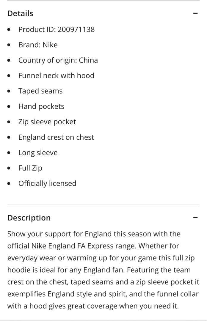
Task: Select the Officially licensed bullet
Action: (47, 183)
